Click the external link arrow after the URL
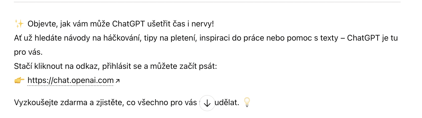 tap(118, 81)
